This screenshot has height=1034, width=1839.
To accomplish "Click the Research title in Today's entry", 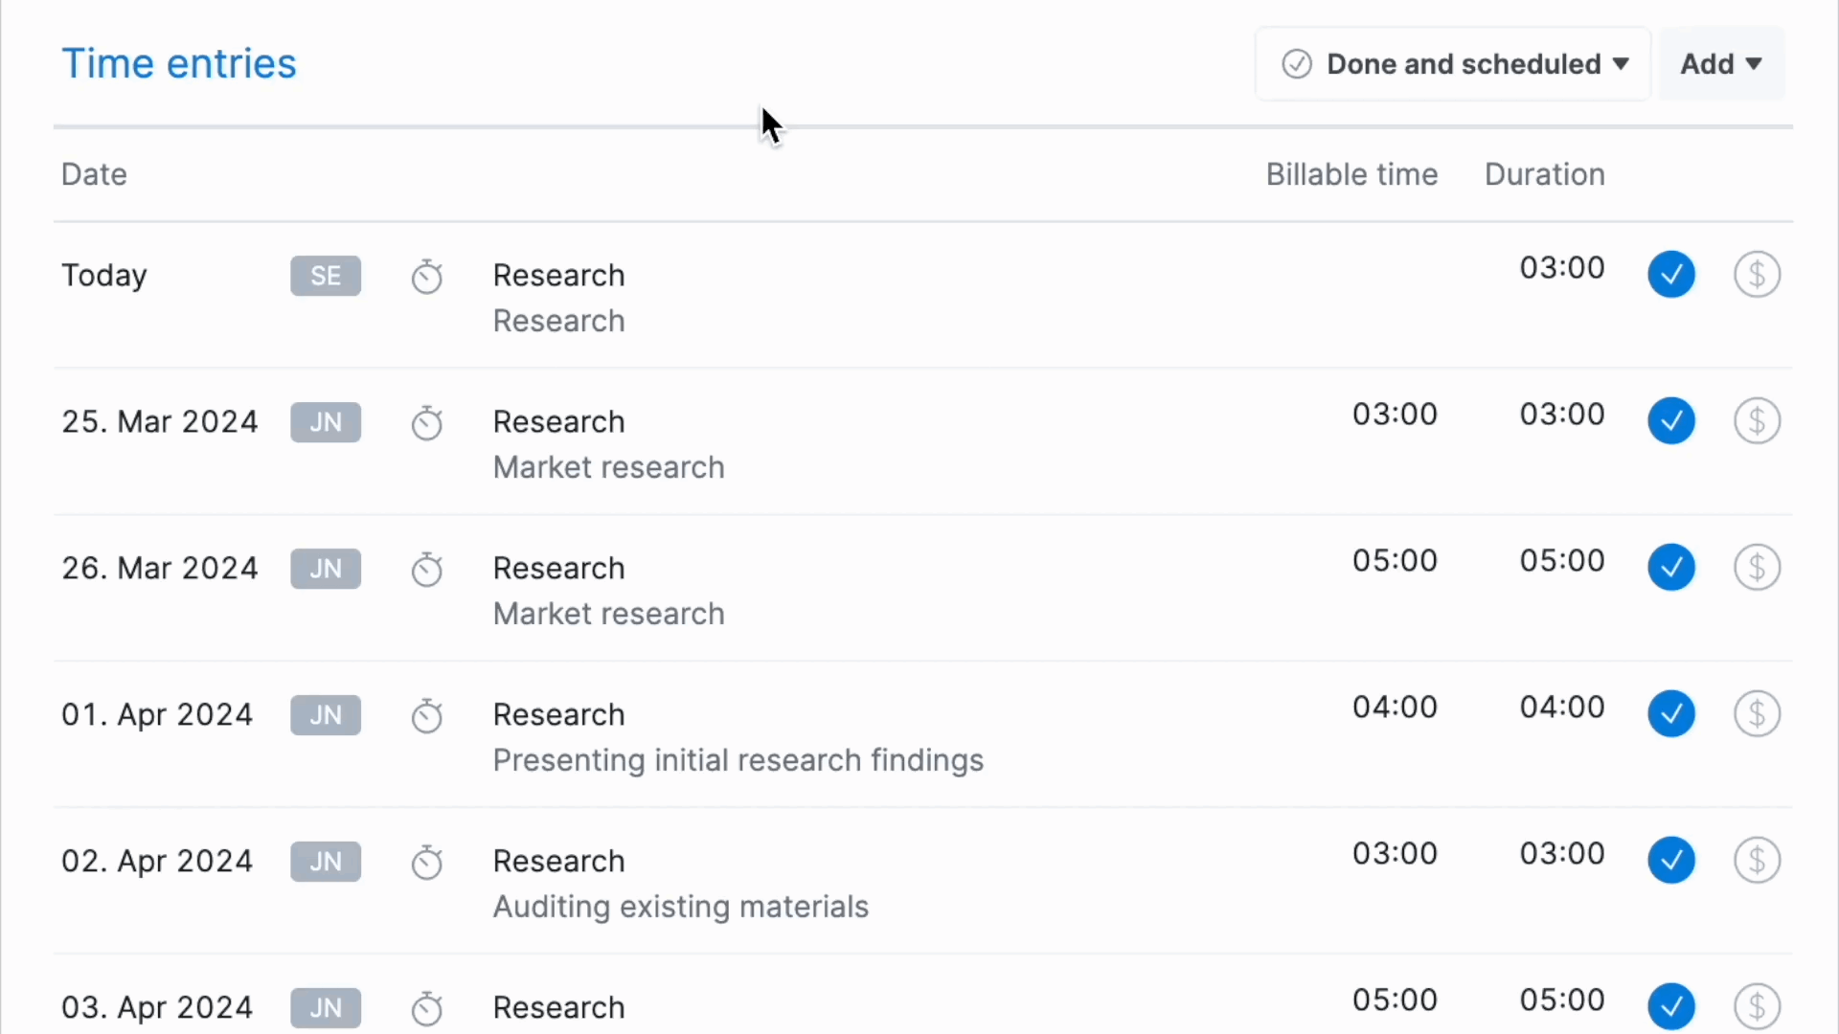I will tap(558, 276).
